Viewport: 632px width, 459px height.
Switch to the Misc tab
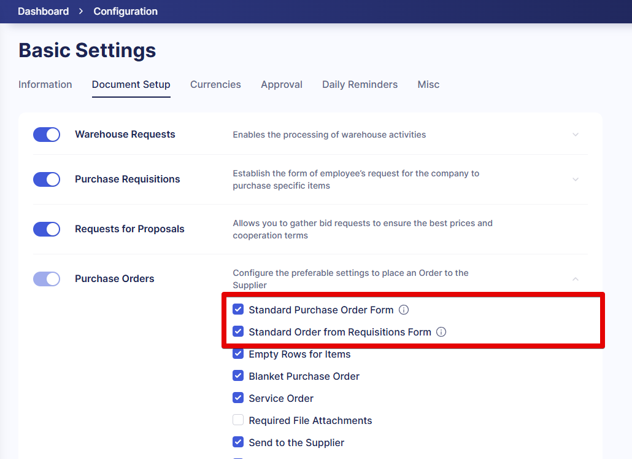click(428, 84)
